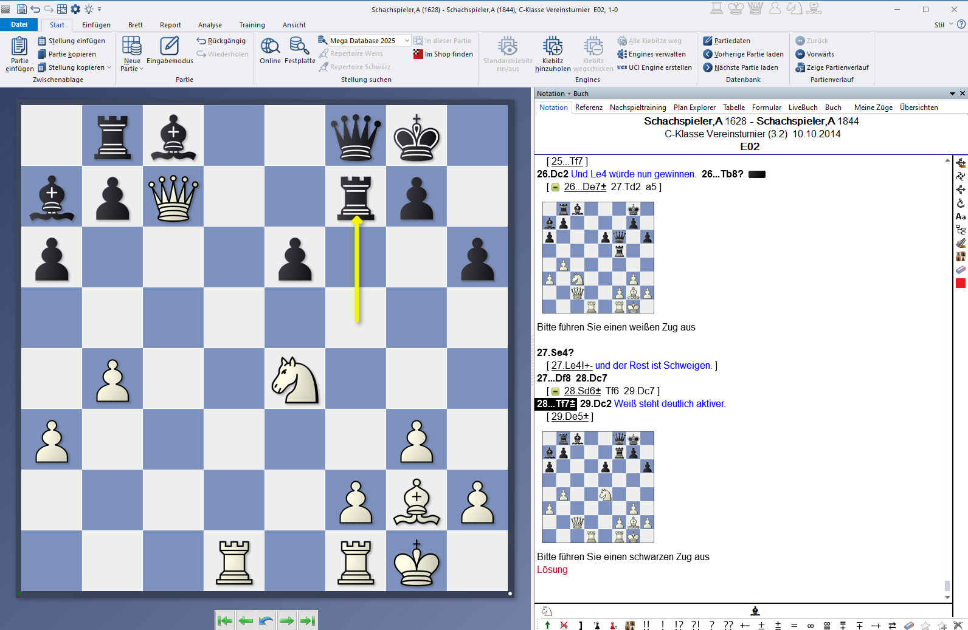Expand the Neue Partie dropdown
This screenshot has width=968, height=630.
coord(132,69)
